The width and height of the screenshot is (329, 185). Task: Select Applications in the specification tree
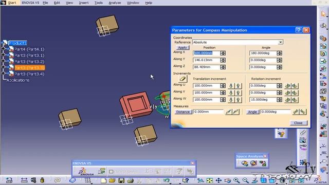point(18,80)
